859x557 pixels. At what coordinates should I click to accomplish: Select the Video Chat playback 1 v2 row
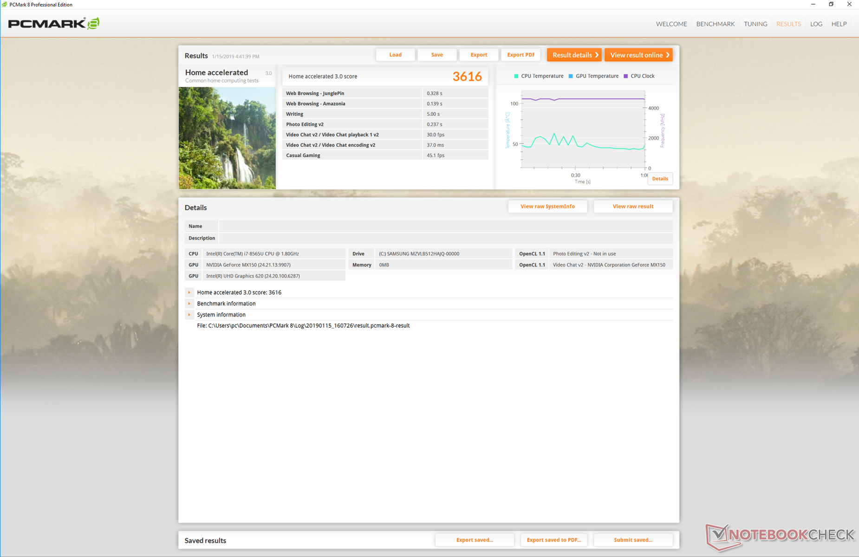385,135
